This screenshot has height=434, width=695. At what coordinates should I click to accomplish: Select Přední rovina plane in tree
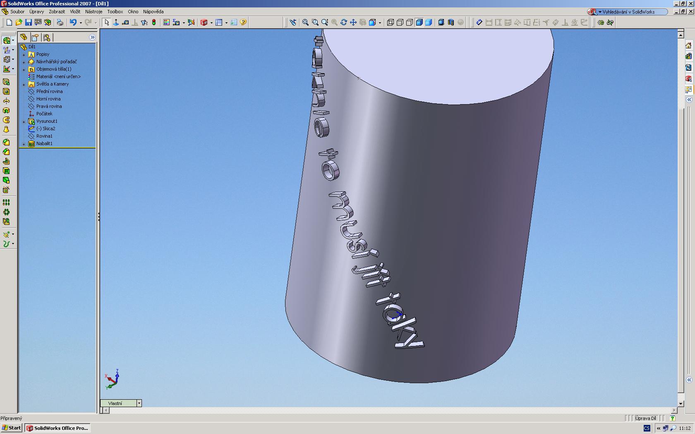[49, 91]
